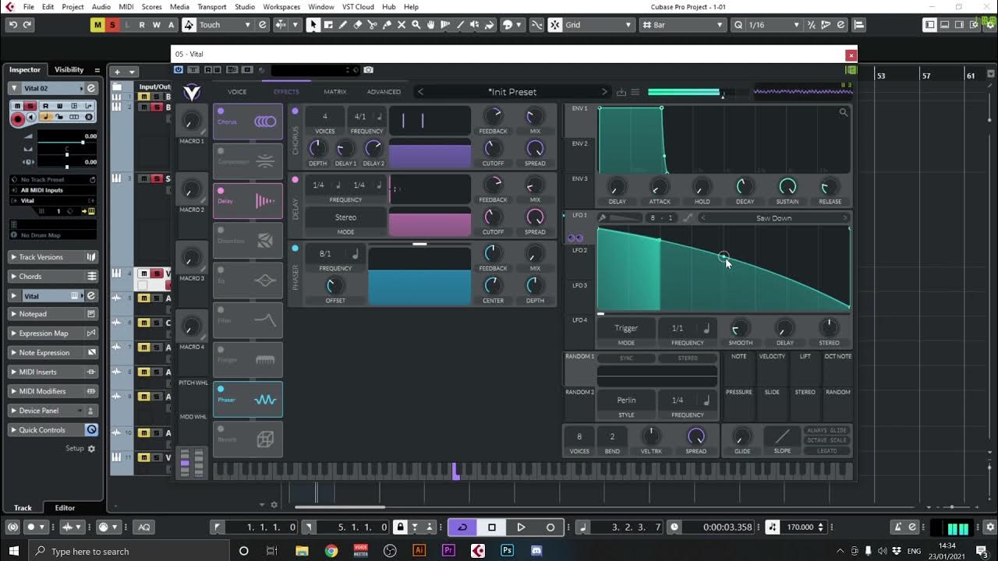Click the Undo arrow in toolbar
This screenshot has width=998, height=561.
[x=12, y=25]
